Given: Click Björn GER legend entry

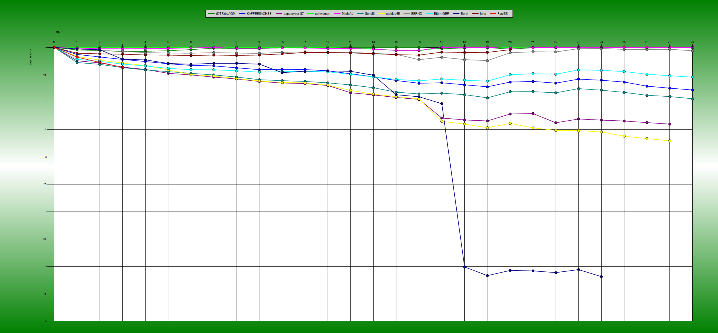Looking at the screenshot, I should pos(441,14).
